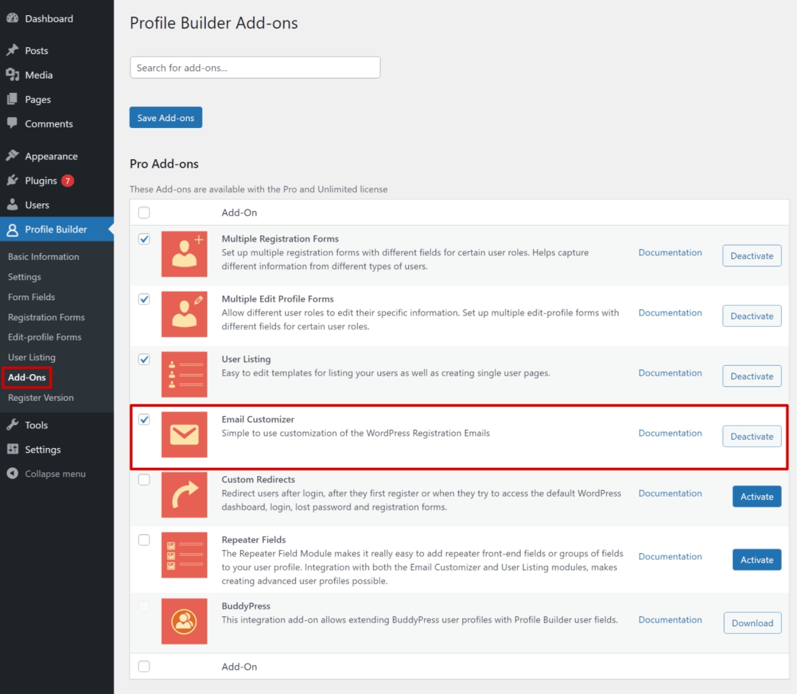Download the BuddyPress add-on
Image resolution: width=797 pixels, height=694 pixels.
(x=752, y=623)
